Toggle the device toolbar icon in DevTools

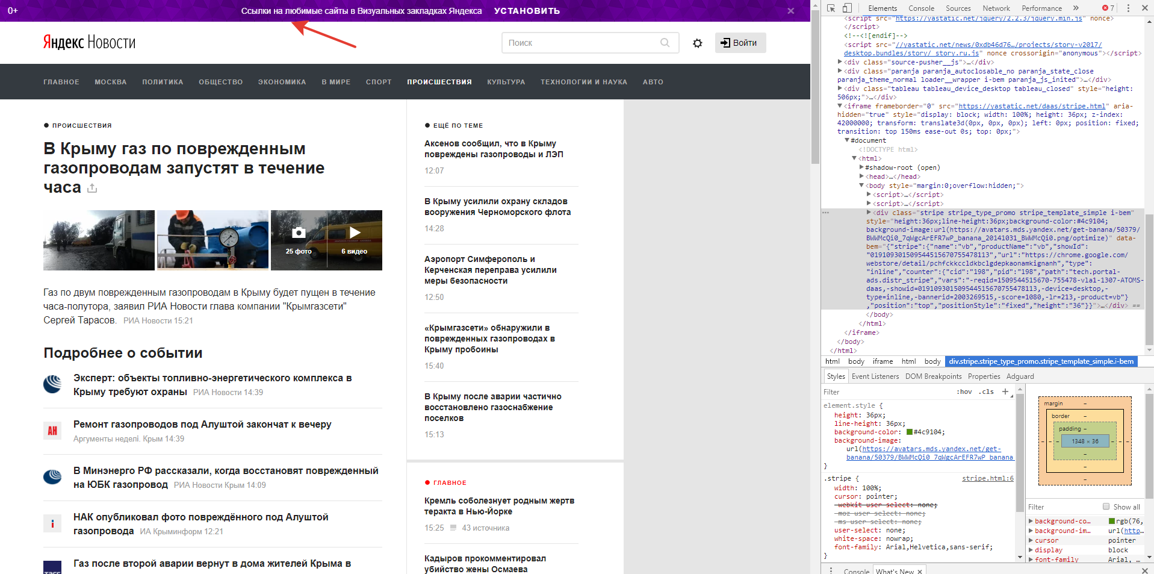point(847,8)
